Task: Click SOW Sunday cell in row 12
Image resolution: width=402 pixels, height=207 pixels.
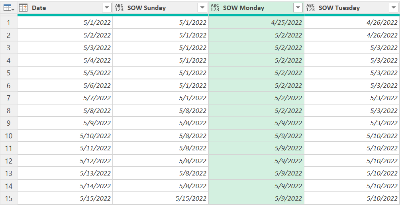Action: (161, 161)
